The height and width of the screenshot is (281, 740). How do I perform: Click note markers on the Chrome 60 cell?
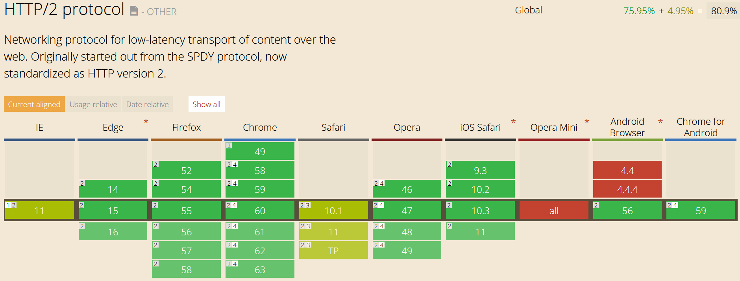pyautogui.click(x=231, y=205)
